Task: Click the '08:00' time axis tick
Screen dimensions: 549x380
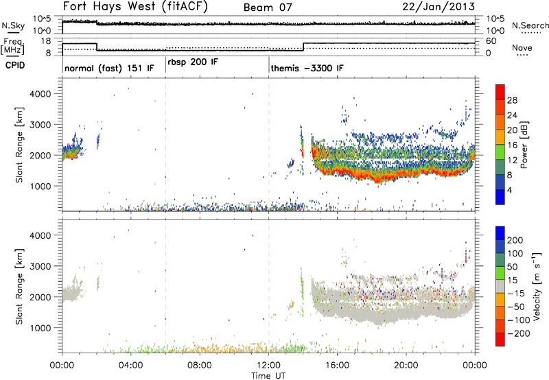Action: click(x=200, y=366)
